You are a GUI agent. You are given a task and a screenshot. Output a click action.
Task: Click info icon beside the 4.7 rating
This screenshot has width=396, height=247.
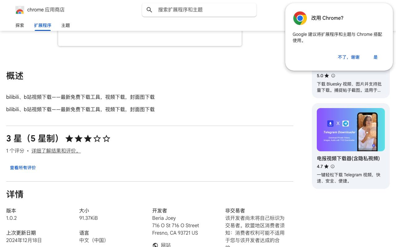333,166
